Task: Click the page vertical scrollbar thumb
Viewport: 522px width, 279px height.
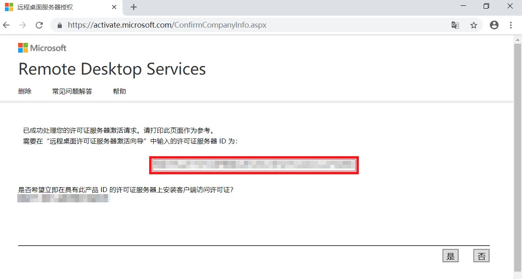Action: (518, 157)
